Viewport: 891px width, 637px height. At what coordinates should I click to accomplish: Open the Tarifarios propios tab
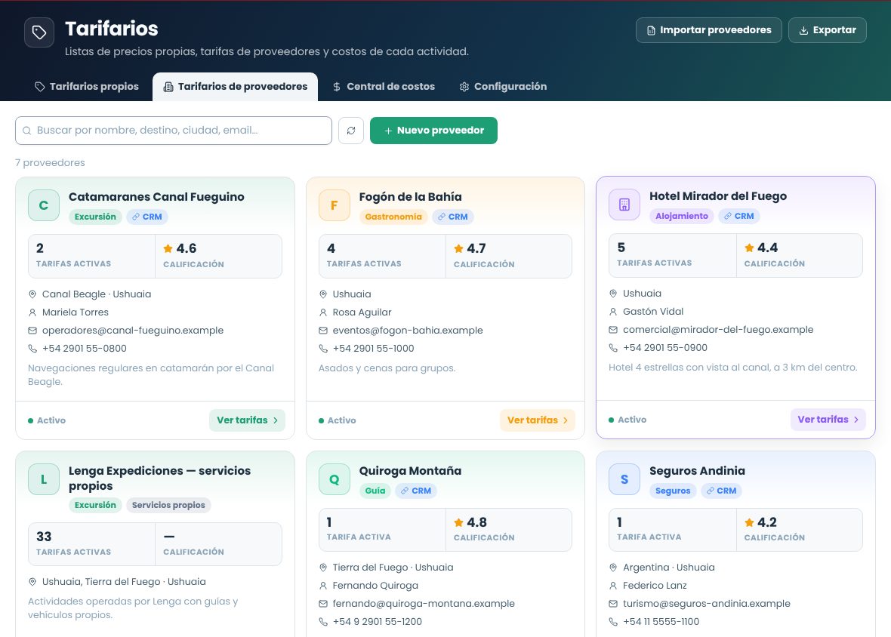point(87,87)
